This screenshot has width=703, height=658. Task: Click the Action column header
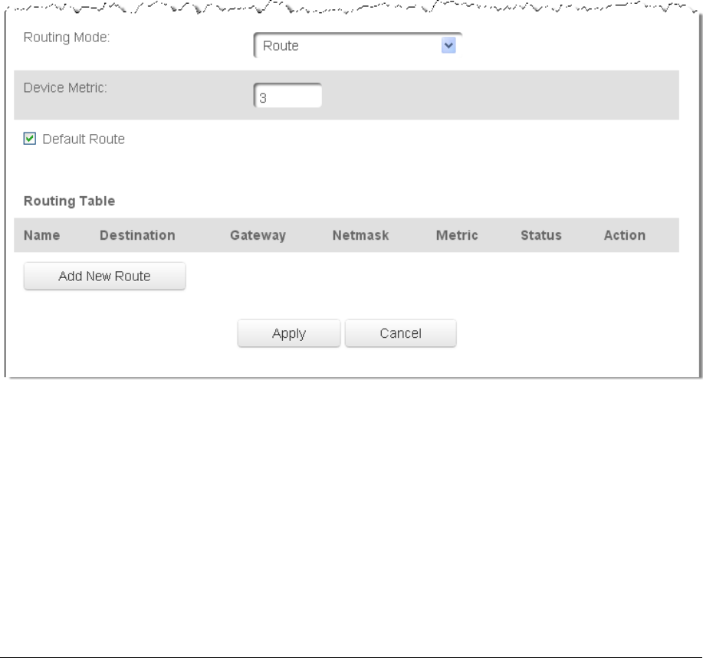coord(625,235)
